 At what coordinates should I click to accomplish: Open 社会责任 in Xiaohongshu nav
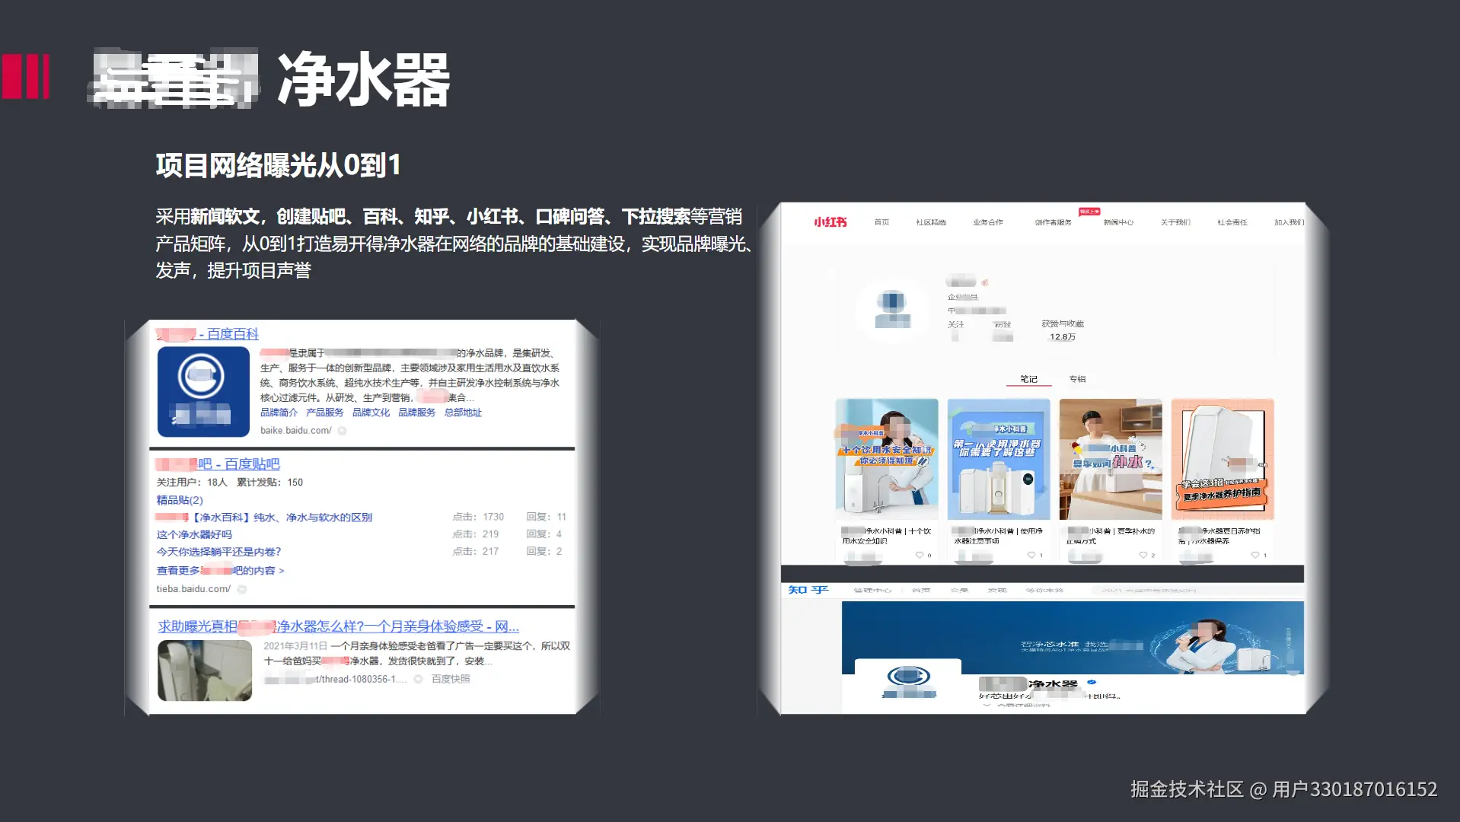(x=1232, y=222)
